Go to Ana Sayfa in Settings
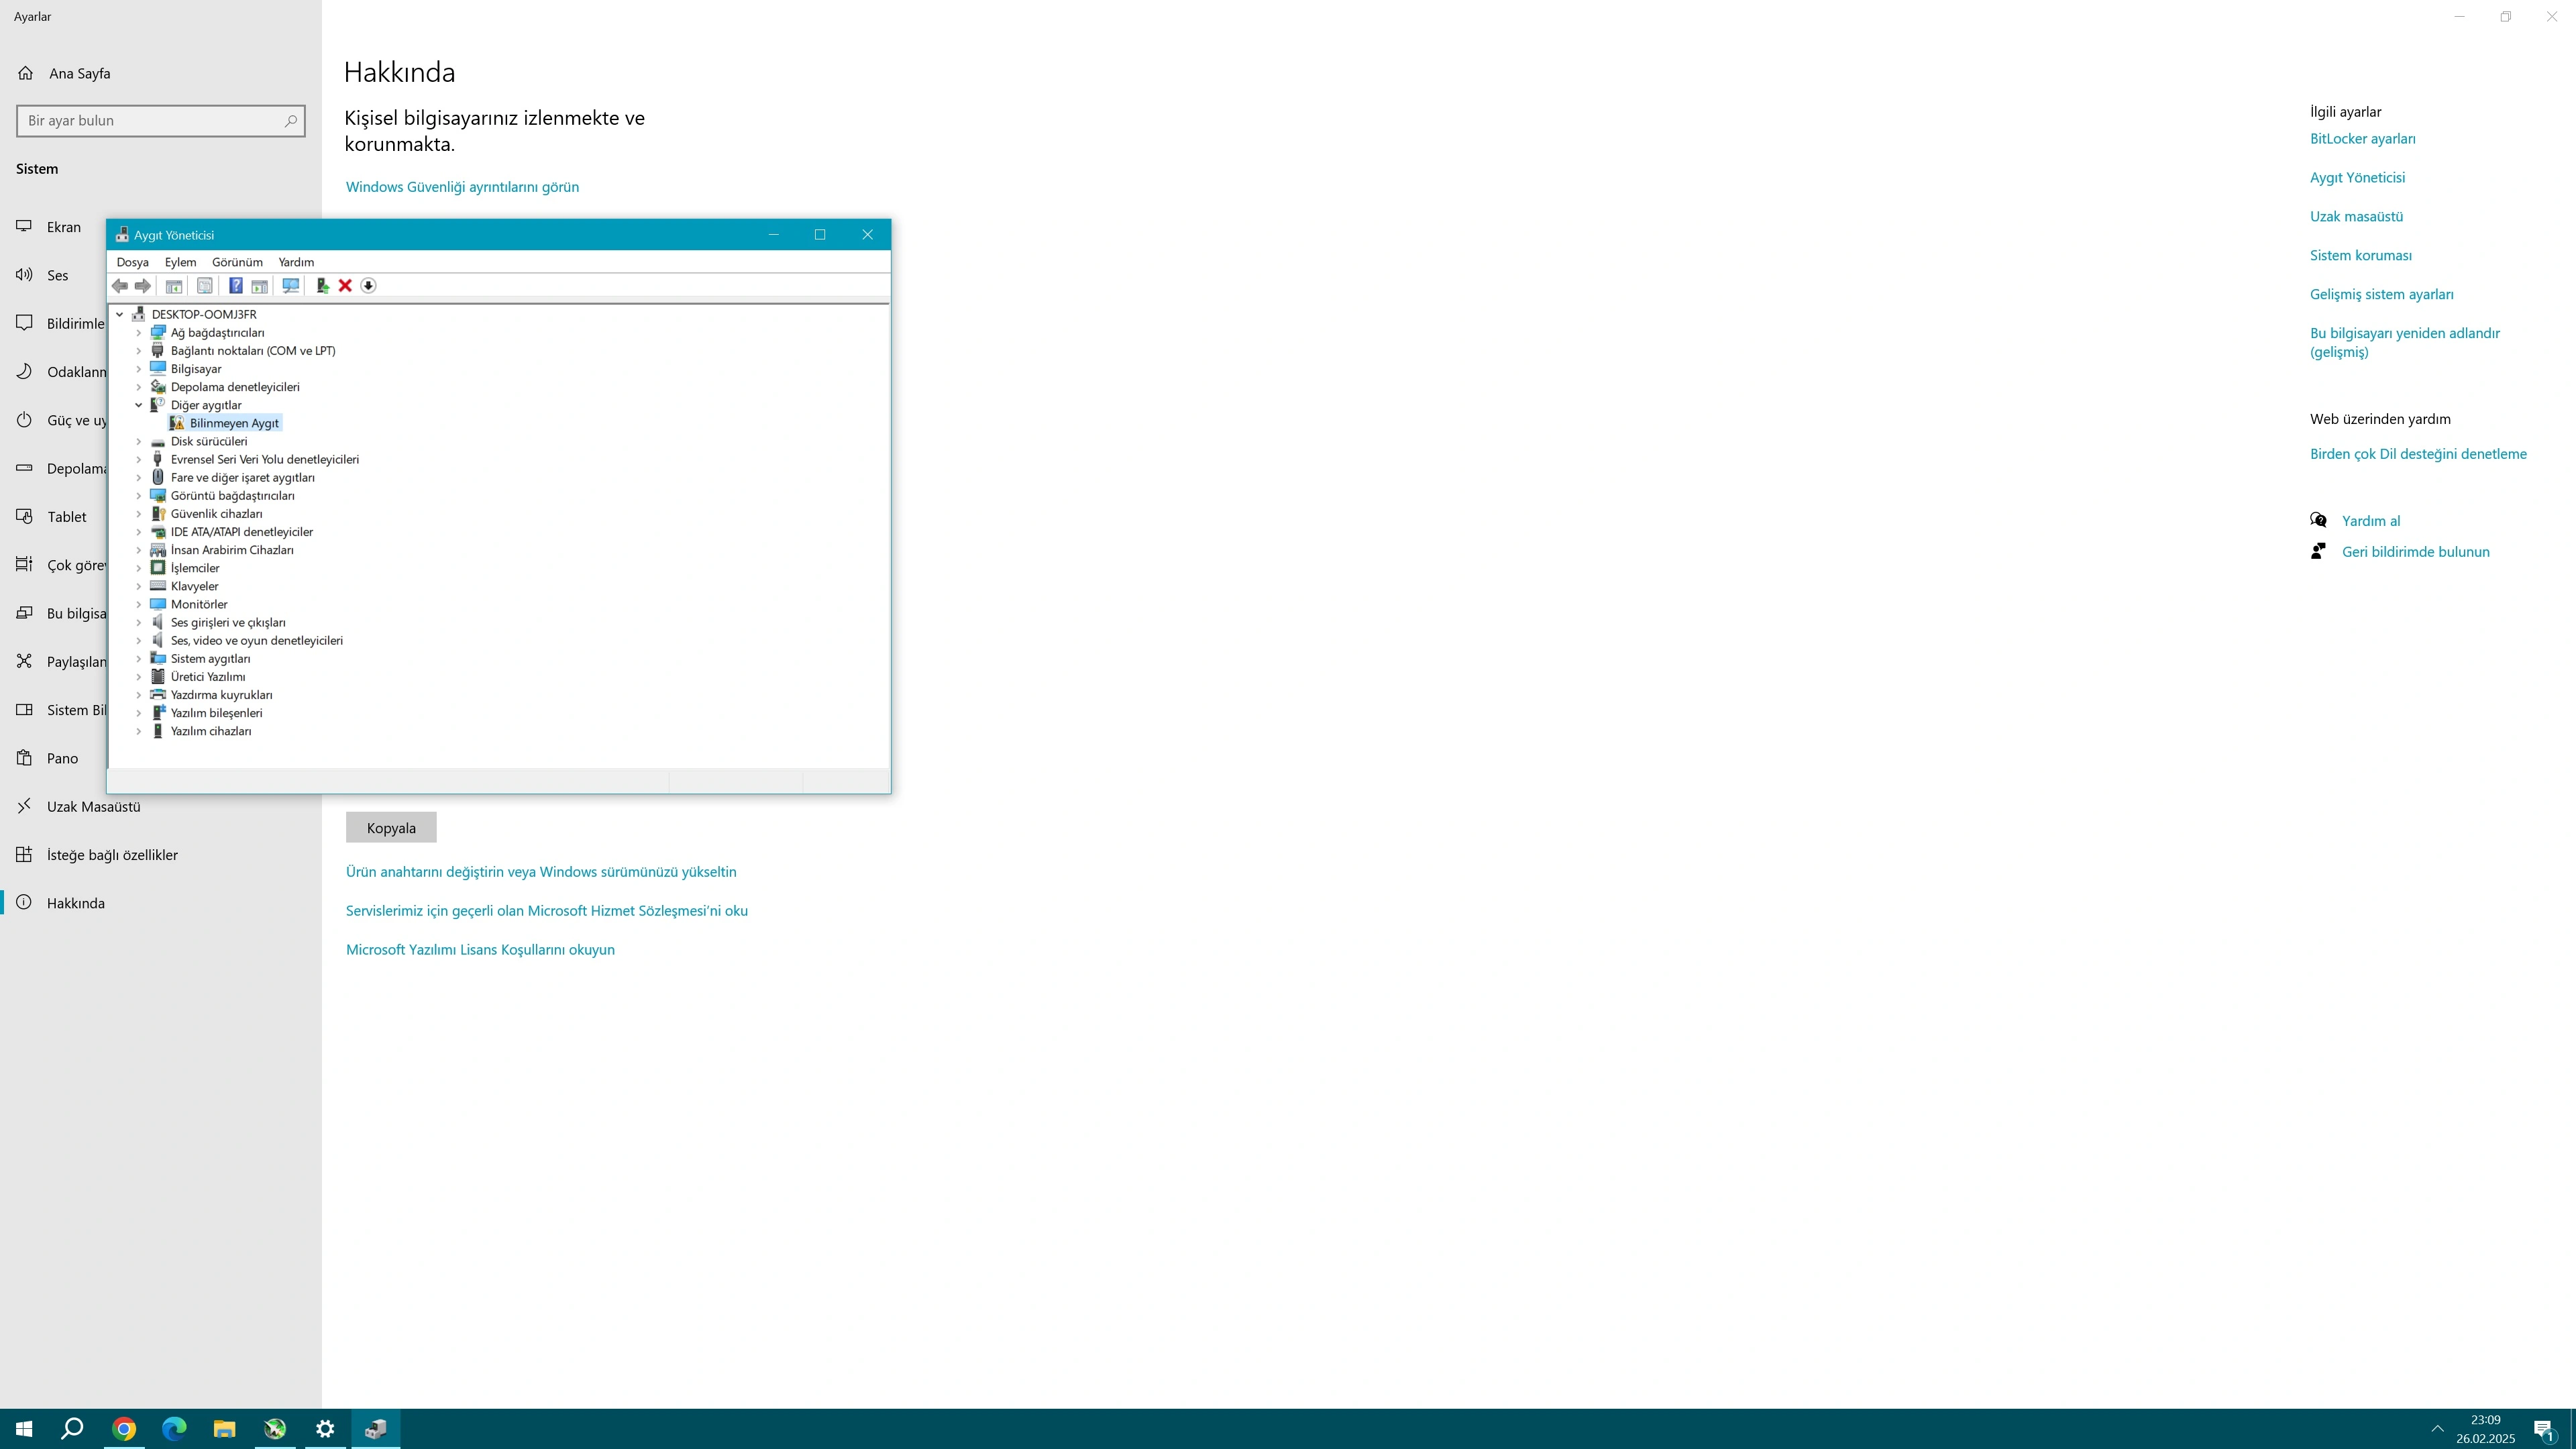The image size is (2576, 1449). 79,74
